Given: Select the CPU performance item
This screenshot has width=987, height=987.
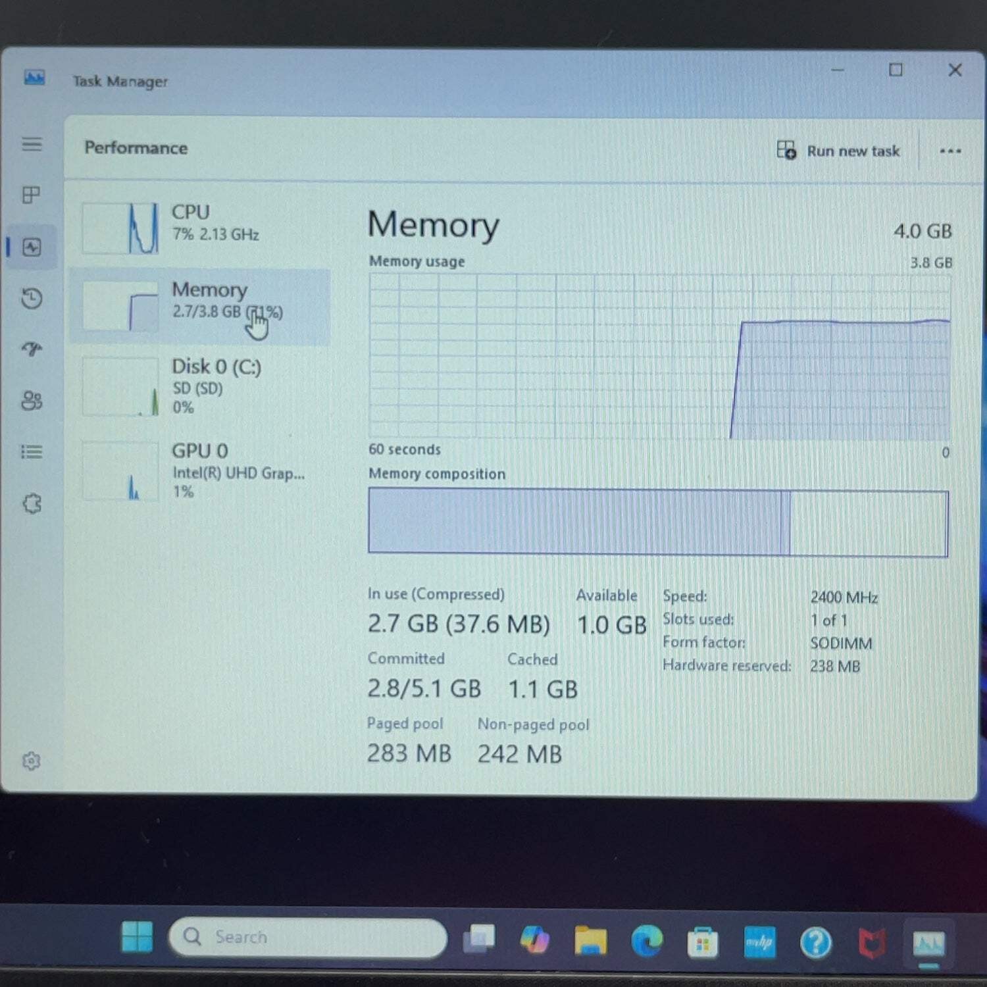Looking at the screenshot, I should [x=200, y=228].
